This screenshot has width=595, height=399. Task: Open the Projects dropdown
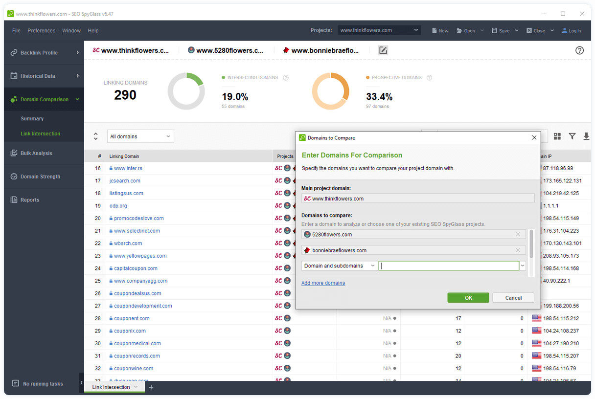379,30
